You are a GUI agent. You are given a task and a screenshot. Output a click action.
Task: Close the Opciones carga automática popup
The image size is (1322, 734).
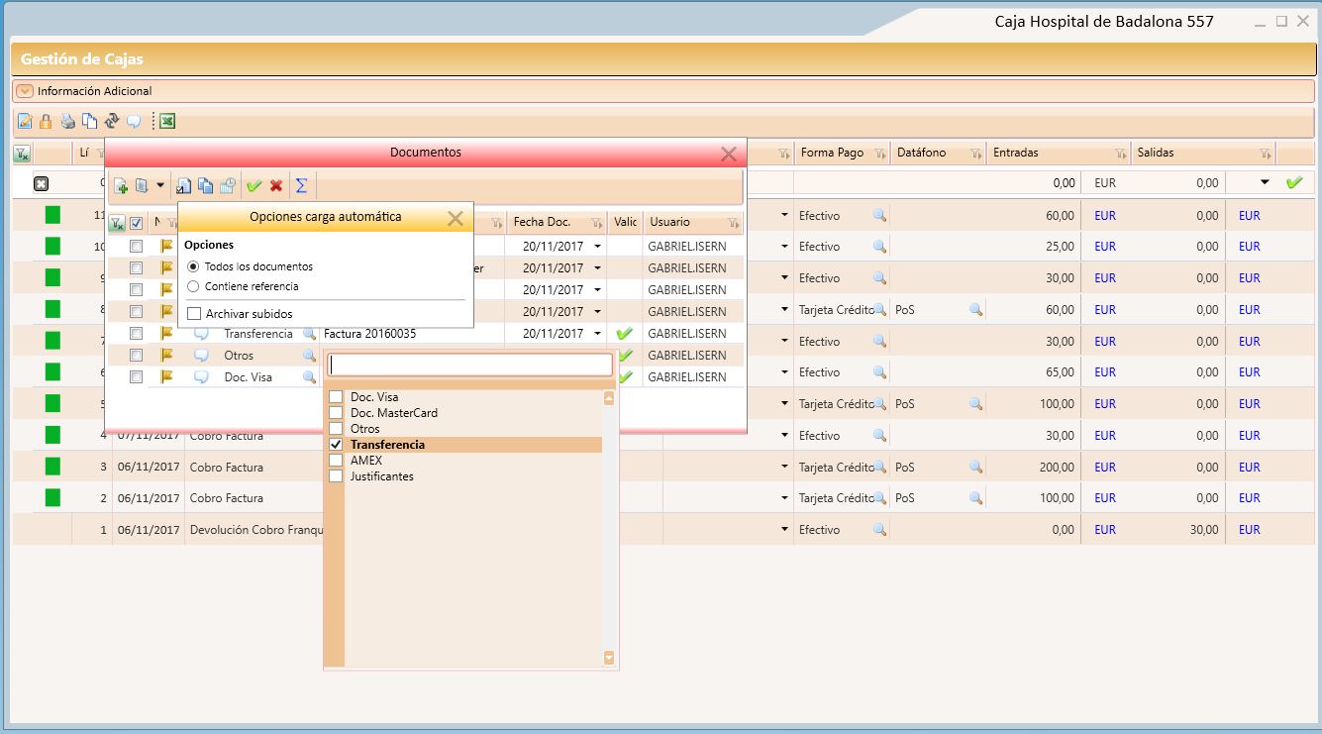coord(456,218)
